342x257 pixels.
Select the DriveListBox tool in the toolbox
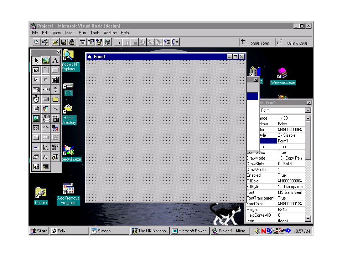[46, 99]
